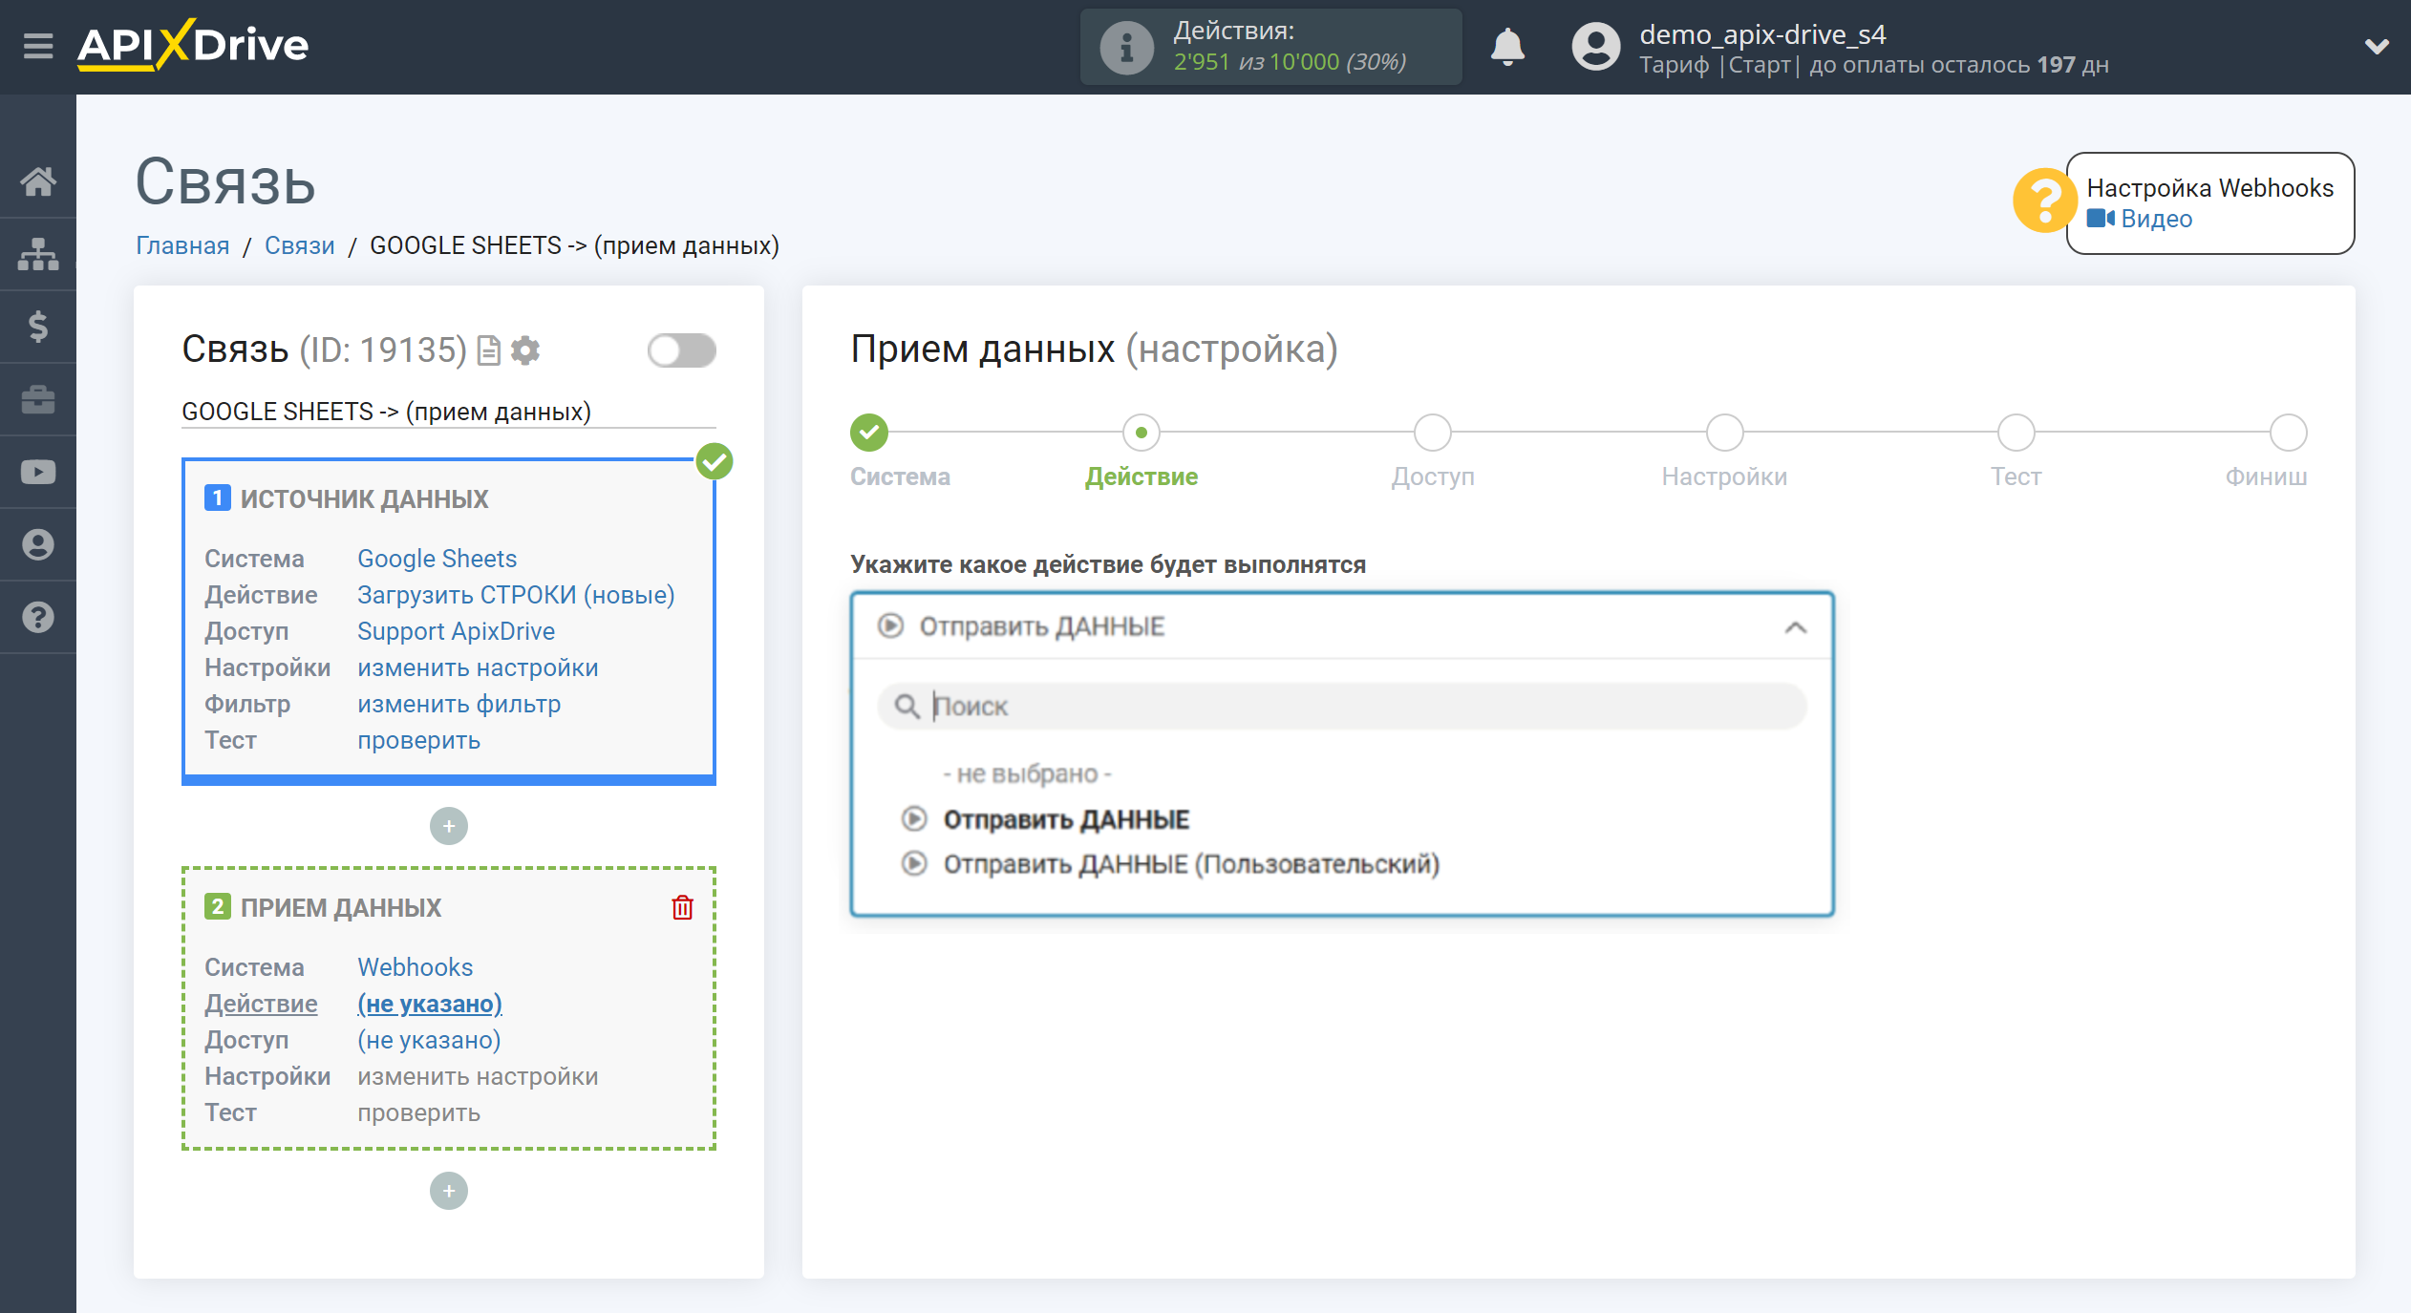Click the green check on source block

714,462
